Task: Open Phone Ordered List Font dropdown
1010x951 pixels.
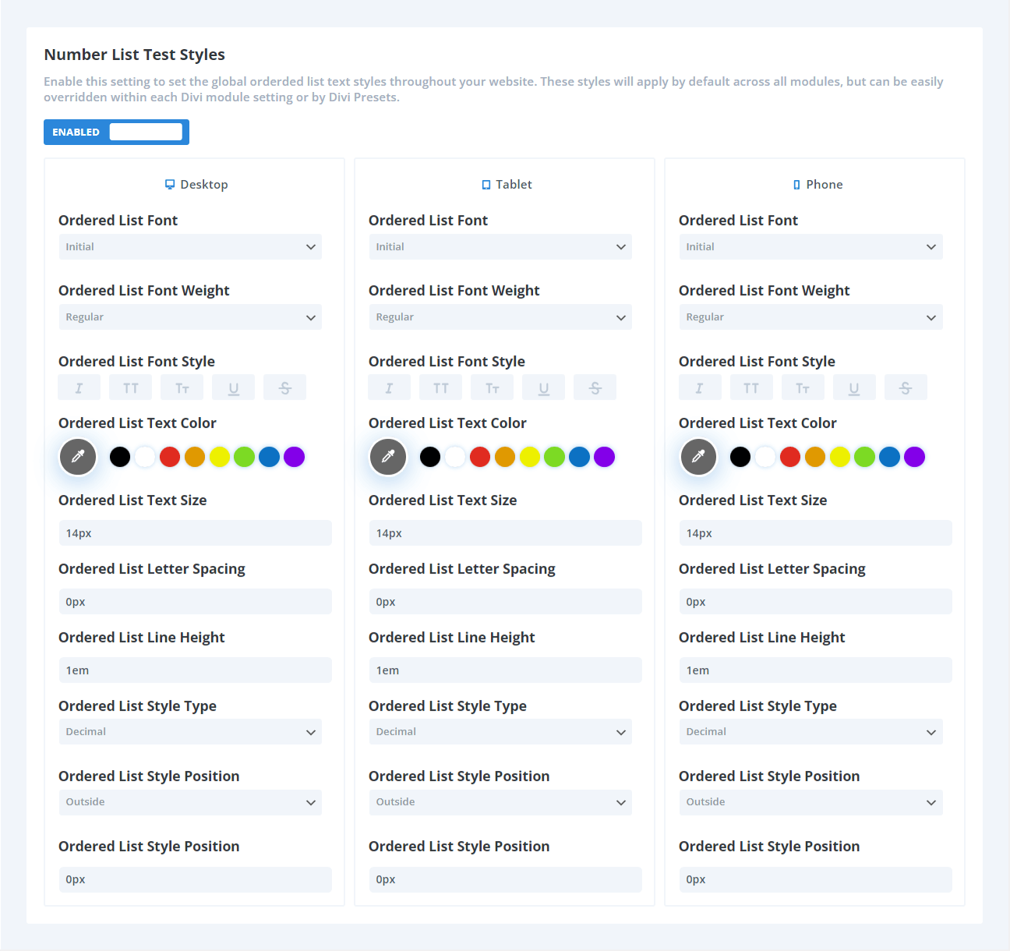Action: 810,247
